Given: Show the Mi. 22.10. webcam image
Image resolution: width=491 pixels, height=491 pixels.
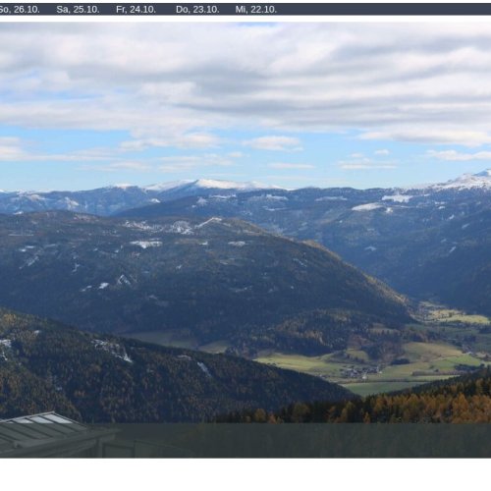Looking at the screenshot, I should click(x=256, y=10).
